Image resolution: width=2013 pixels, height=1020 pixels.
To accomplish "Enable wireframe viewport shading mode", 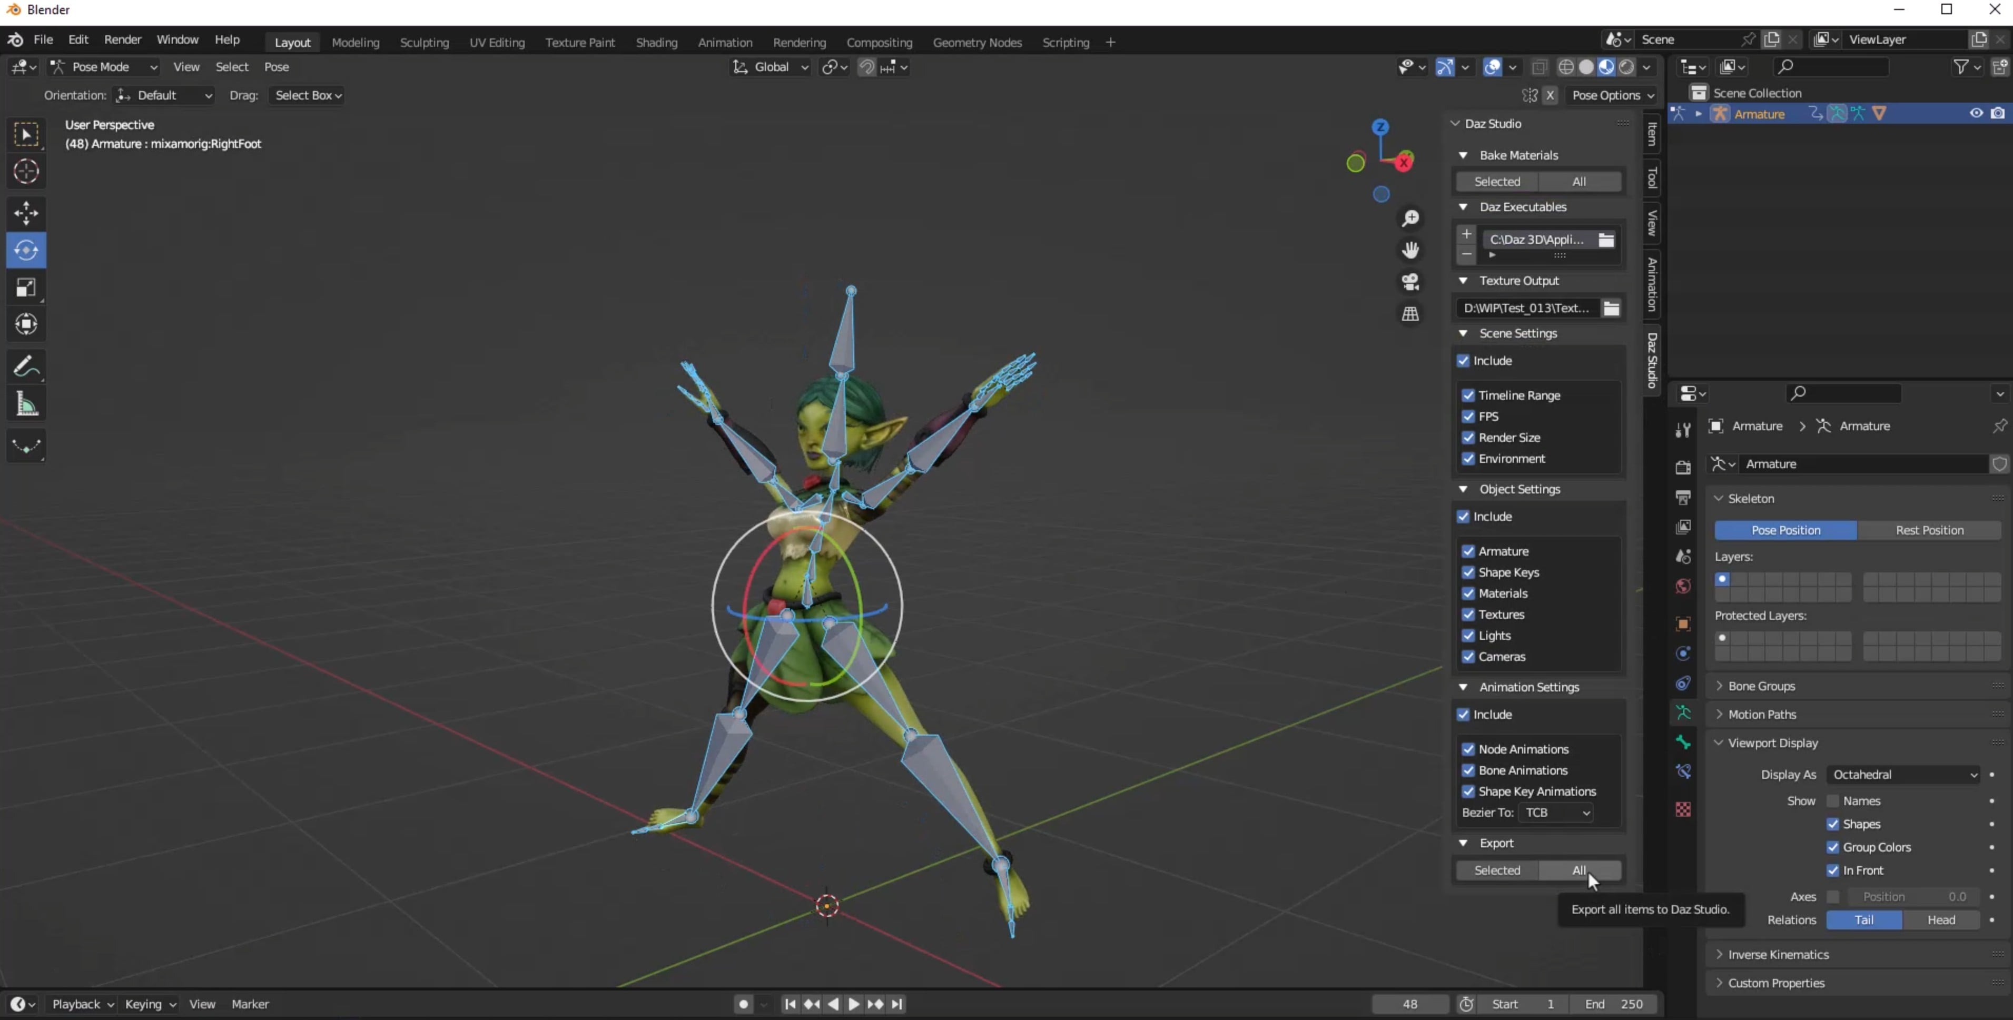I will click(1565, 67).
